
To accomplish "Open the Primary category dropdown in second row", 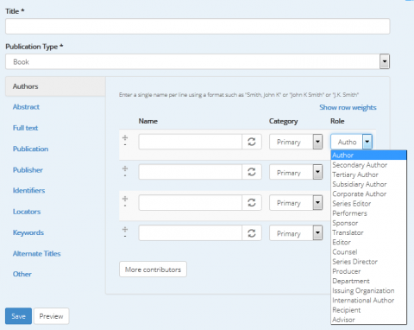I will [296, 172].
